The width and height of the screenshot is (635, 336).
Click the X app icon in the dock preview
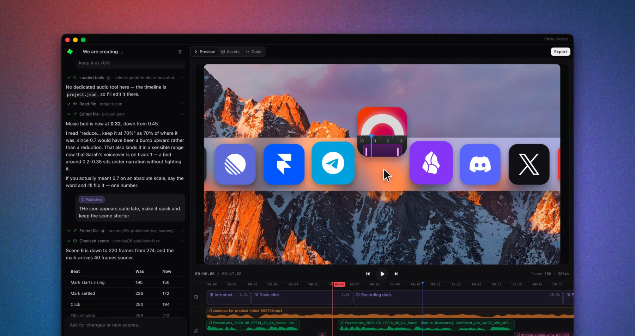click(x=529, y=164)
